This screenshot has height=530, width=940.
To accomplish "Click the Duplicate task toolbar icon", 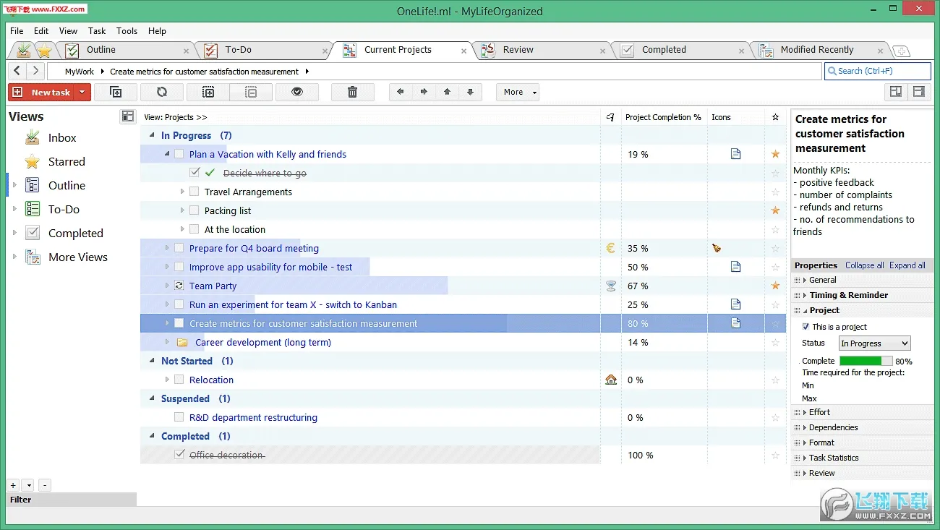I will [116, 92].
